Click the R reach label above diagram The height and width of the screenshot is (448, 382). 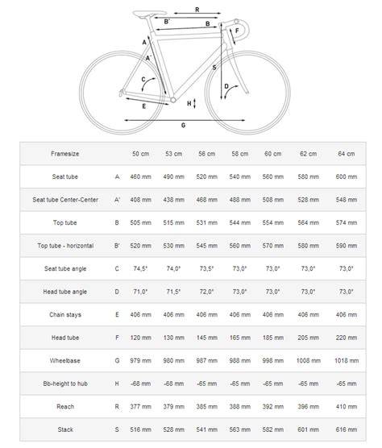tap(197, 10)
